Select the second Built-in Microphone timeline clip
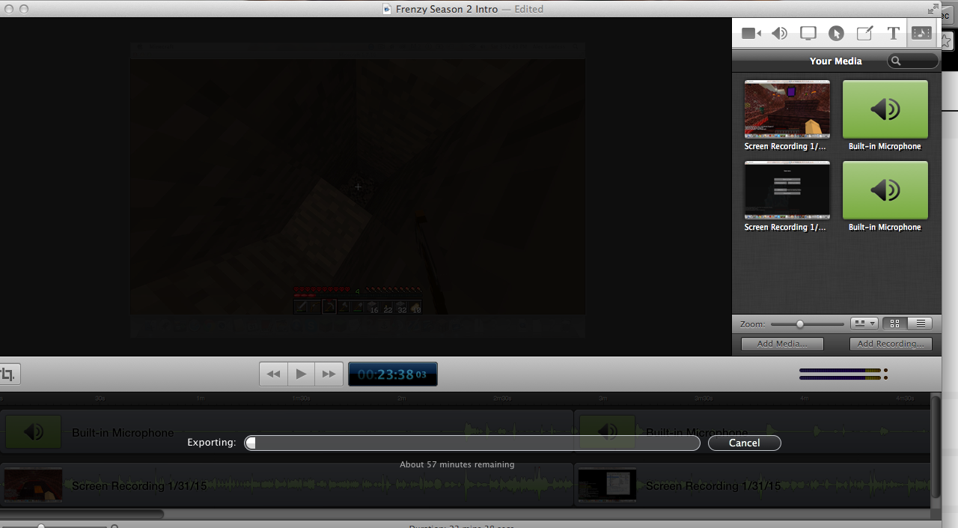 (x=752, y=432)
